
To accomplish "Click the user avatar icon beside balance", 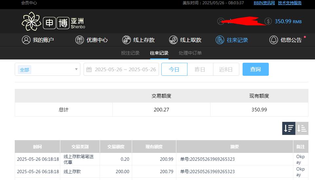I will [x=221, y=21].
